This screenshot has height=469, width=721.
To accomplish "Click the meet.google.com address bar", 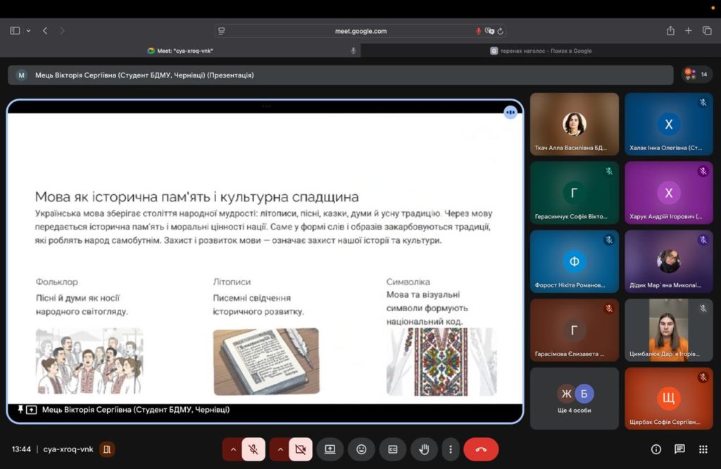I will (360, 31).
